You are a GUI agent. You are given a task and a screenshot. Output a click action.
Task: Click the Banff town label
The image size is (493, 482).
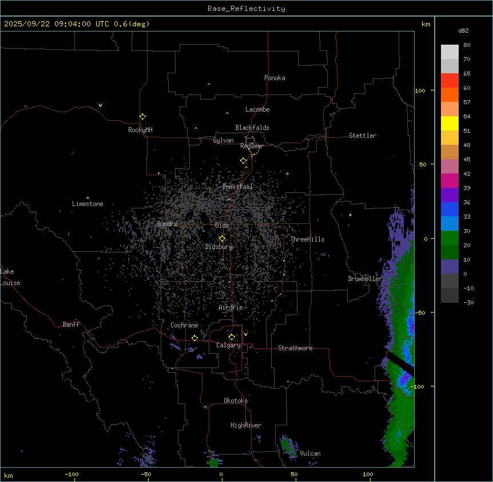(x=71, y=325)
